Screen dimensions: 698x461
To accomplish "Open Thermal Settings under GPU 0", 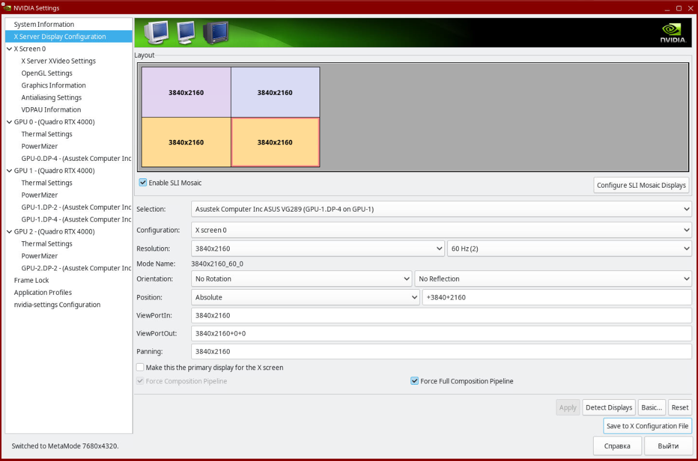I will point(47,134).
